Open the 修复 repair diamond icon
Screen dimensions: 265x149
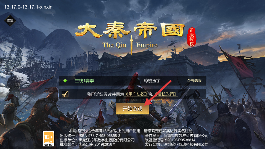10,21
